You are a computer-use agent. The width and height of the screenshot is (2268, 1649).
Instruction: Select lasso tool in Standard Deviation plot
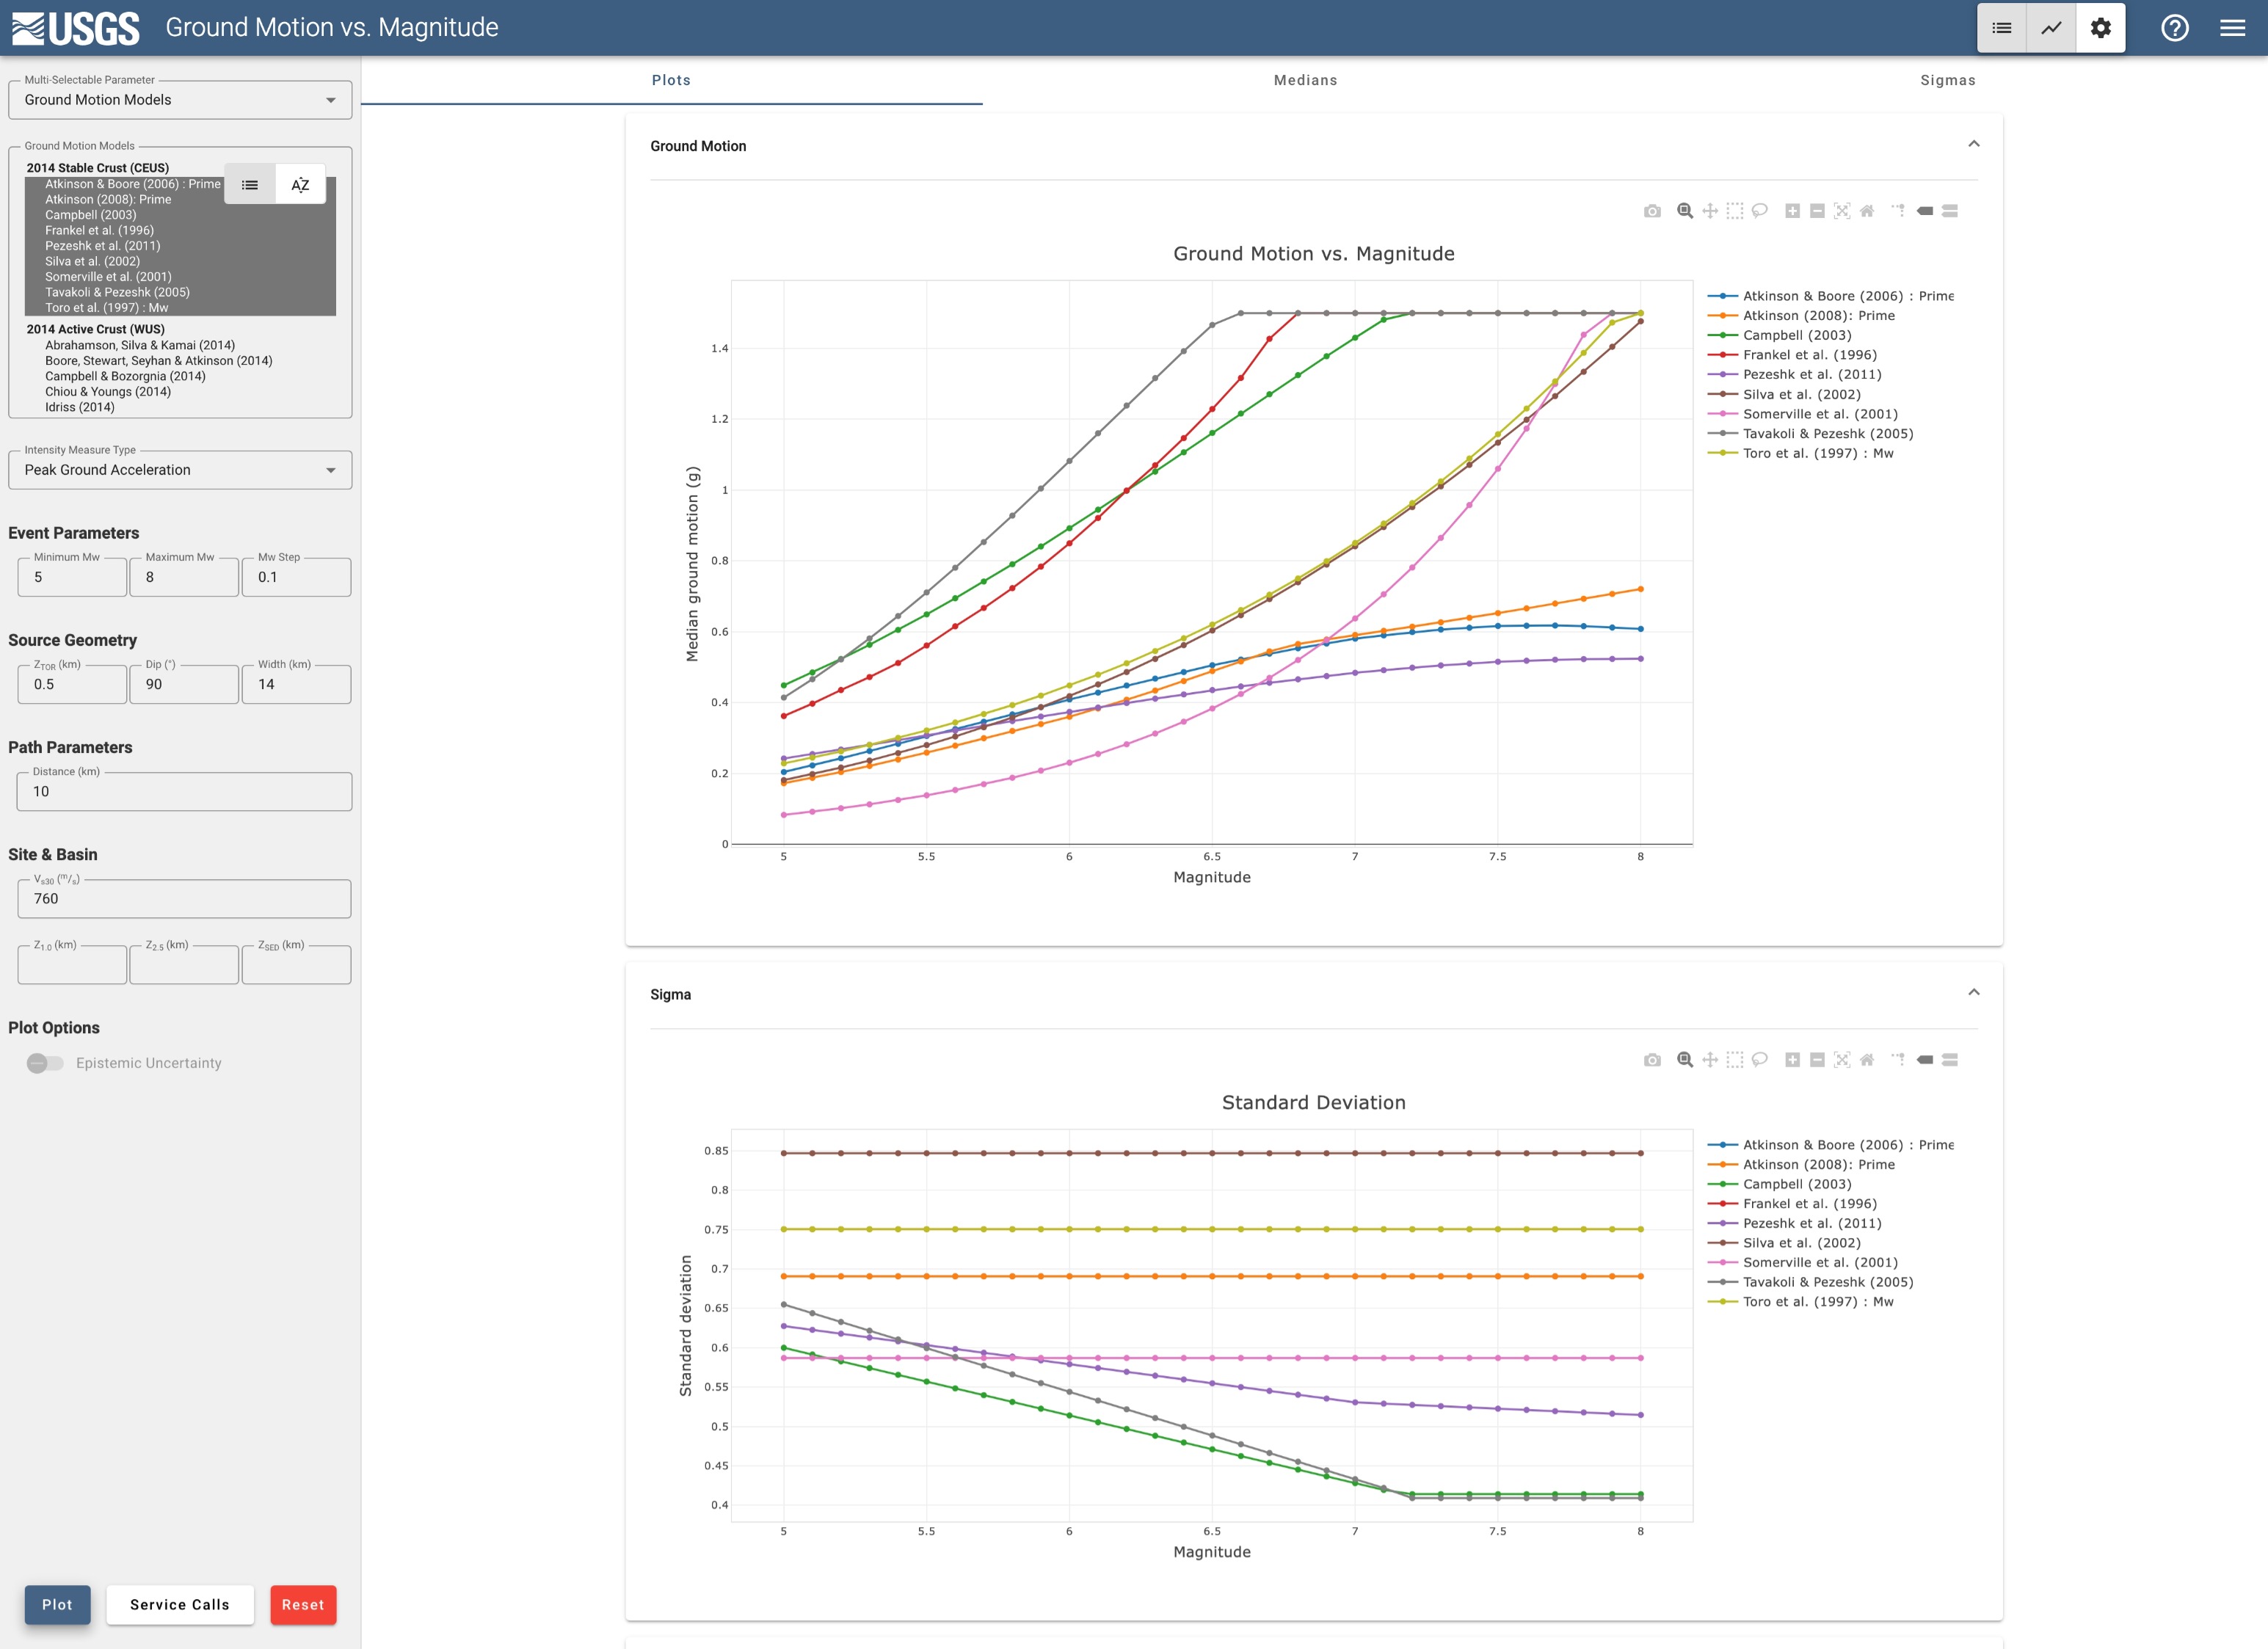[1760, 1060]
